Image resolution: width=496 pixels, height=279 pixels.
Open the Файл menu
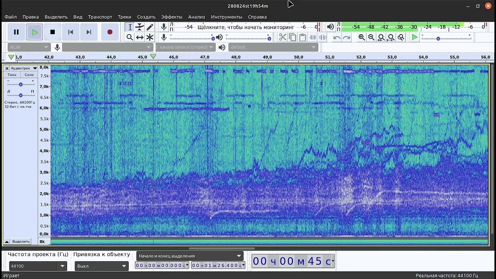point(10,17)
